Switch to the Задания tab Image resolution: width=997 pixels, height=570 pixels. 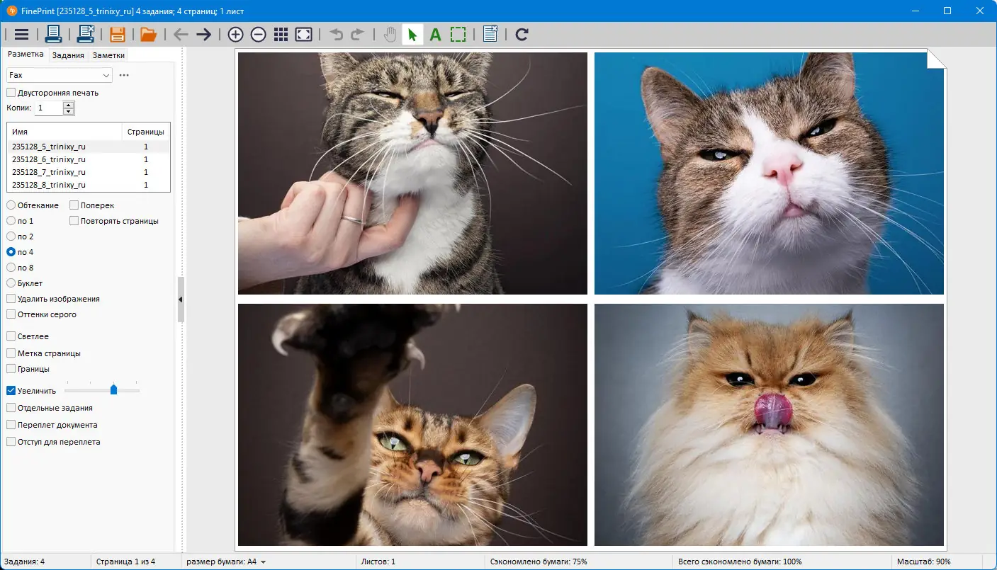(68, 55)
